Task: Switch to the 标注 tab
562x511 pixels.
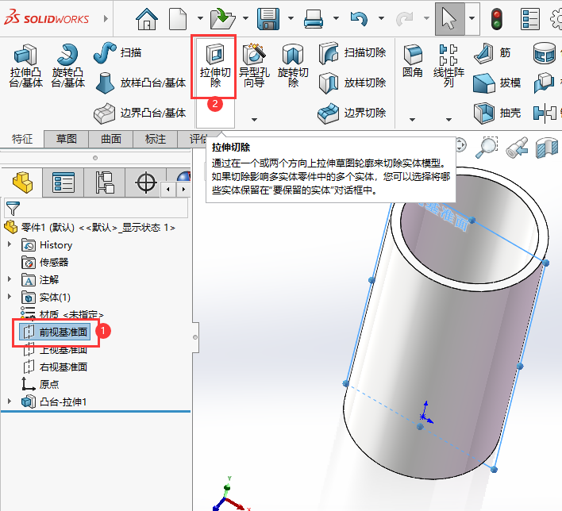Action: pos(156,139)
